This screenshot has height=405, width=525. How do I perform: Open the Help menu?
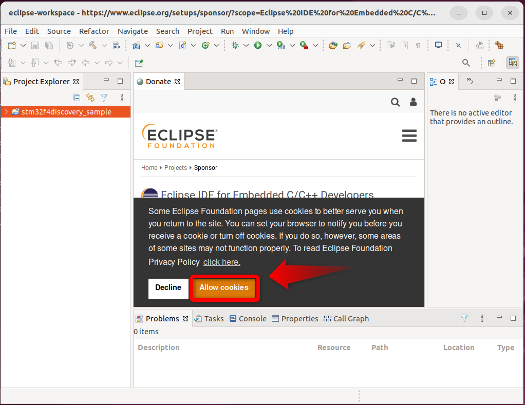click(286, 31)
